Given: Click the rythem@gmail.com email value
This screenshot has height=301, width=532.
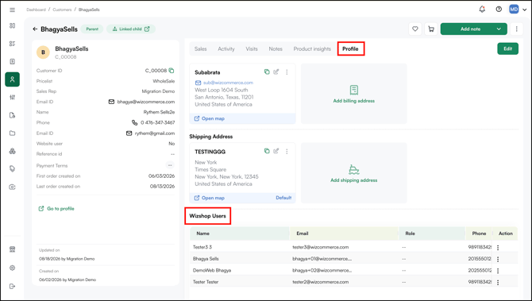Looking at the screenshot, I should point(155,133).
